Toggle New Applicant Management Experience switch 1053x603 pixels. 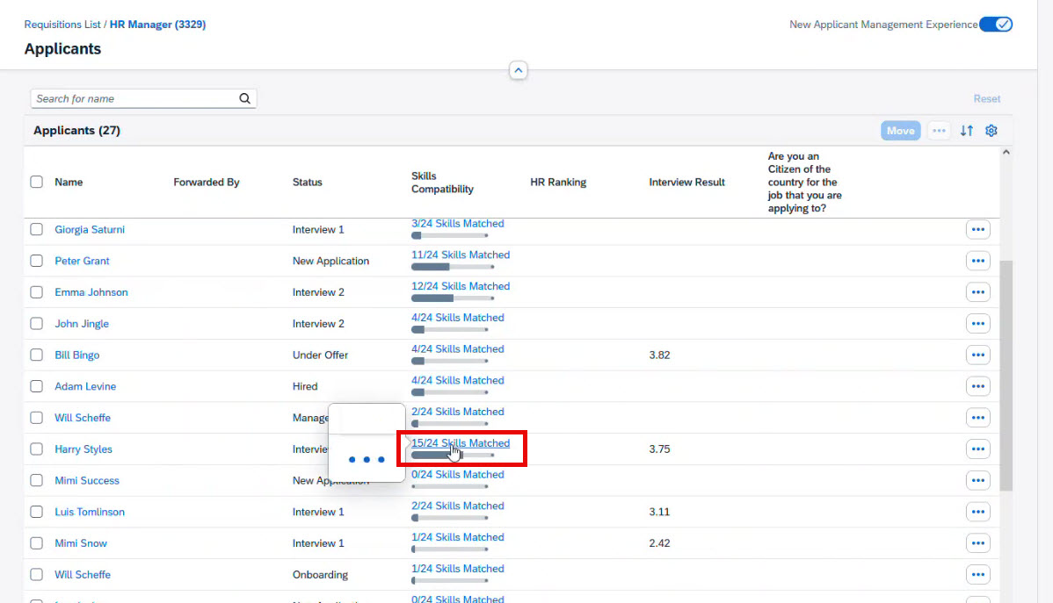[996, 25]
